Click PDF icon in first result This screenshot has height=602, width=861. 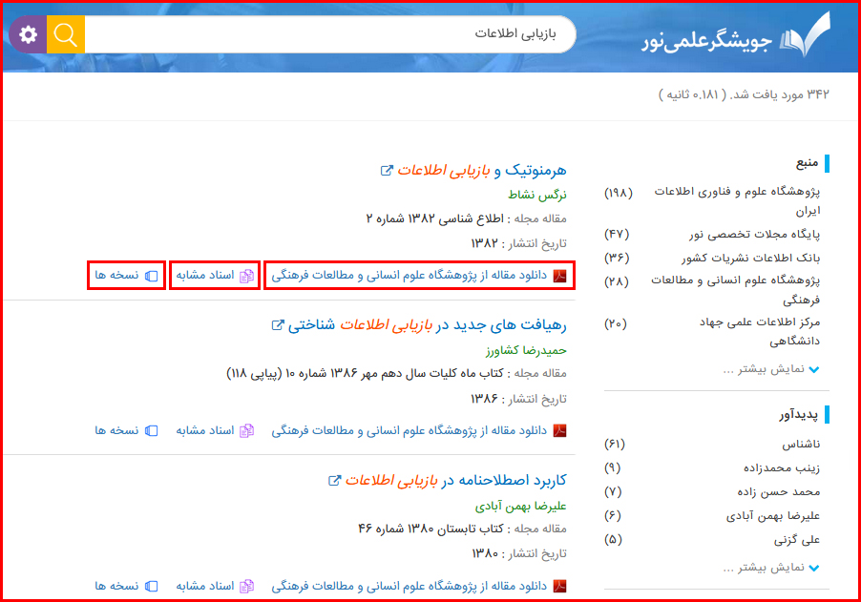click(x=560, y=276)
